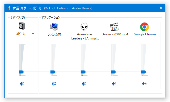170x102 pixels.
Task: Mute システム音 system sounds
Action: (x=54, y=84)
